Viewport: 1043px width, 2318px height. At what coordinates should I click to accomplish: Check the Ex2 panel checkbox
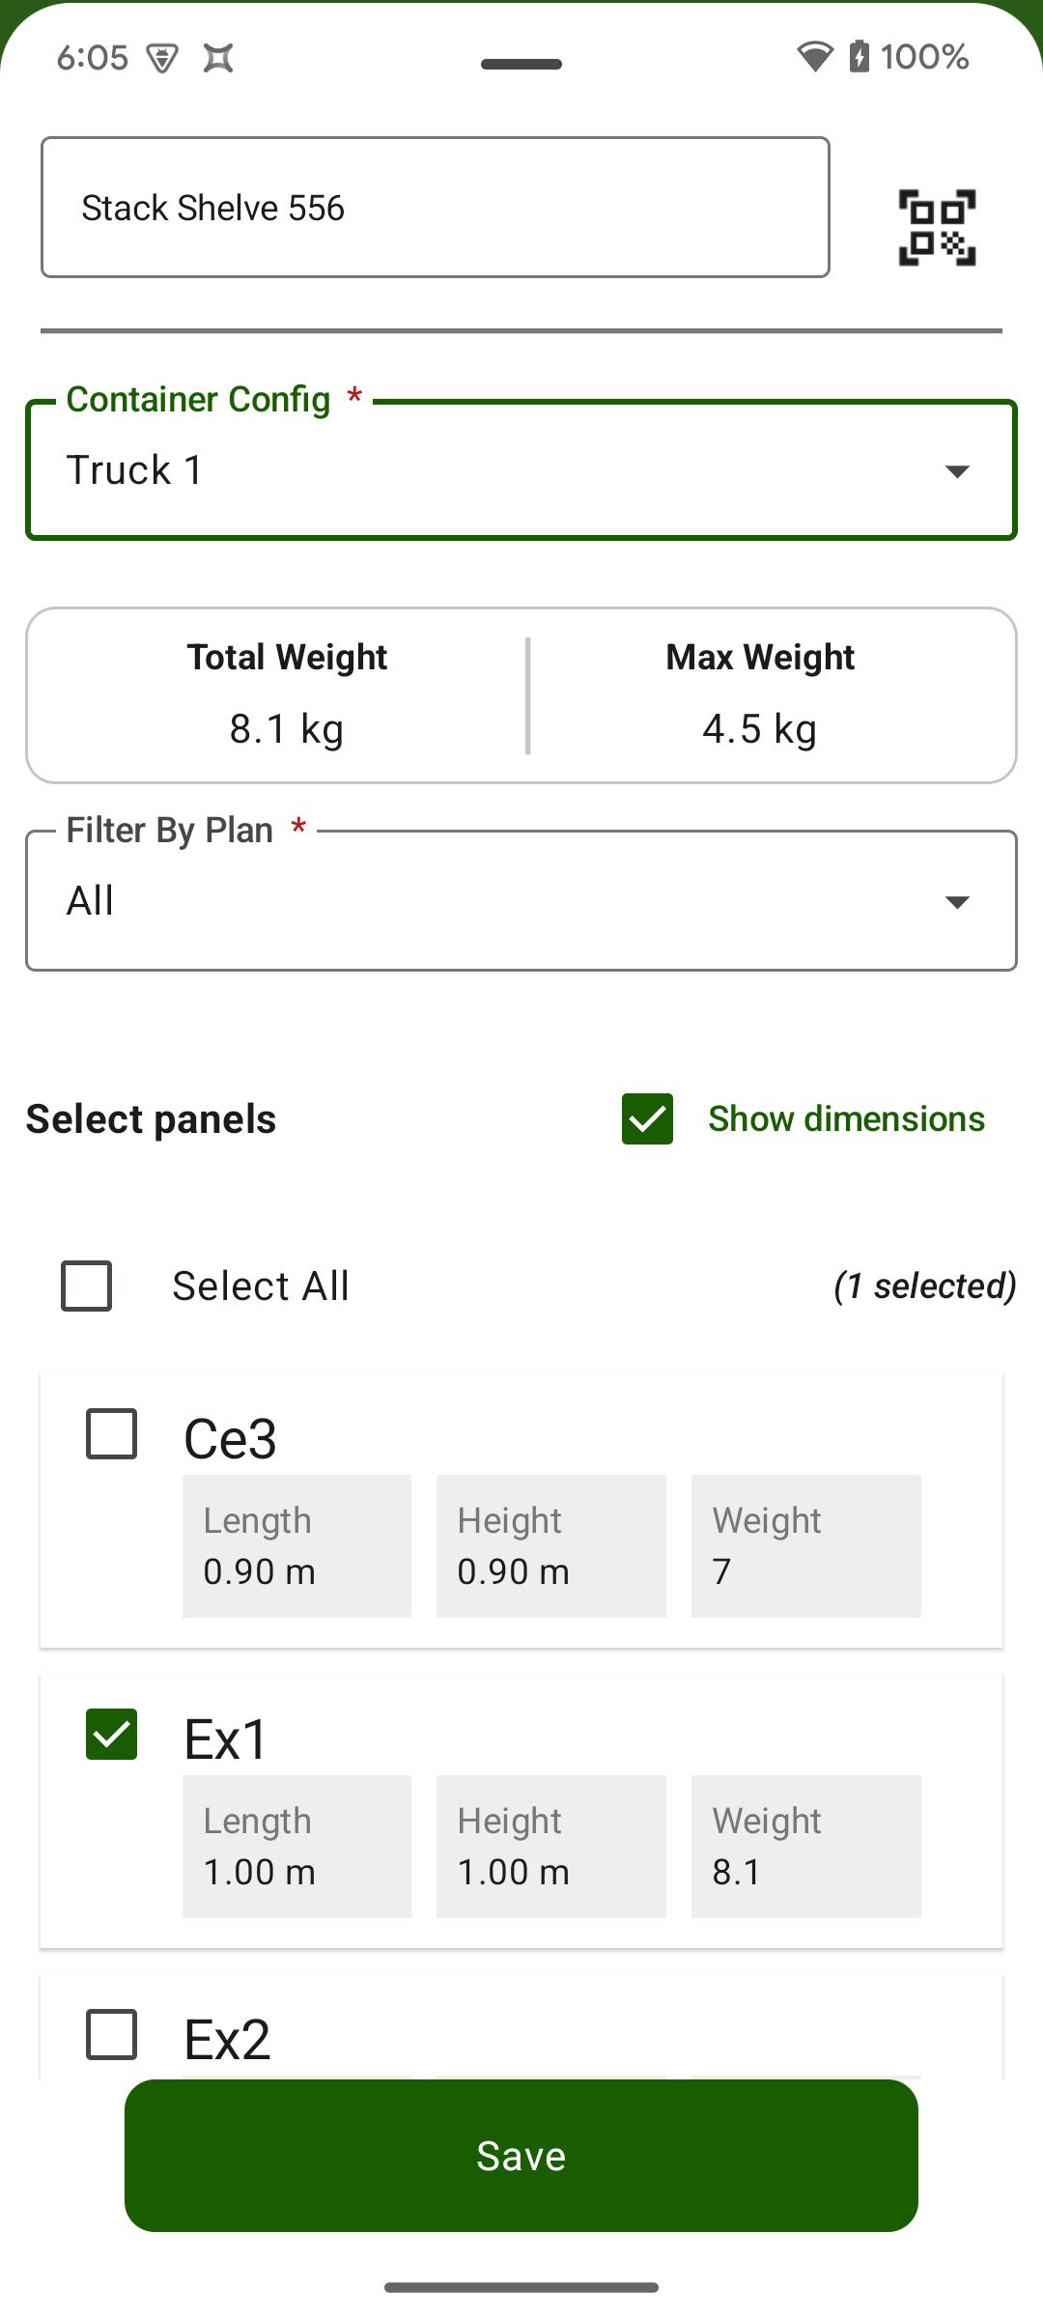point(112,2034)
